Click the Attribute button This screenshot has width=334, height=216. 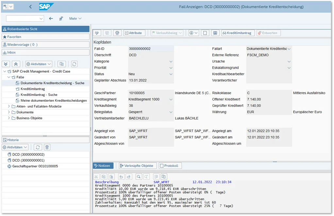click(x=134, y=33)
